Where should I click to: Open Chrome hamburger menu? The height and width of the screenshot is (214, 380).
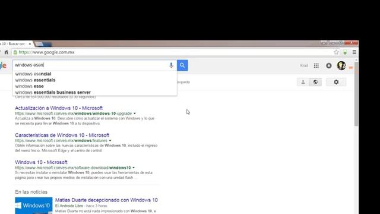[354, 52]
